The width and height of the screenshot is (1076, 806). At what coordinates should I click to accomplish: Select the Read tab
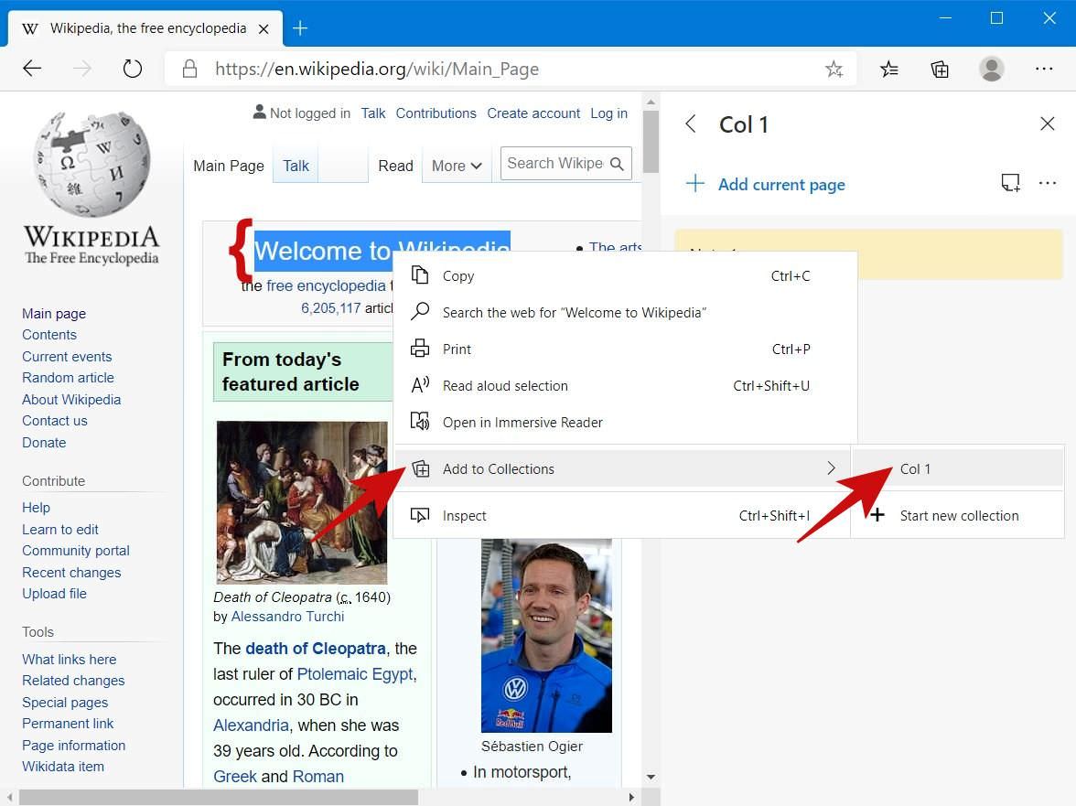click(396, 166)
